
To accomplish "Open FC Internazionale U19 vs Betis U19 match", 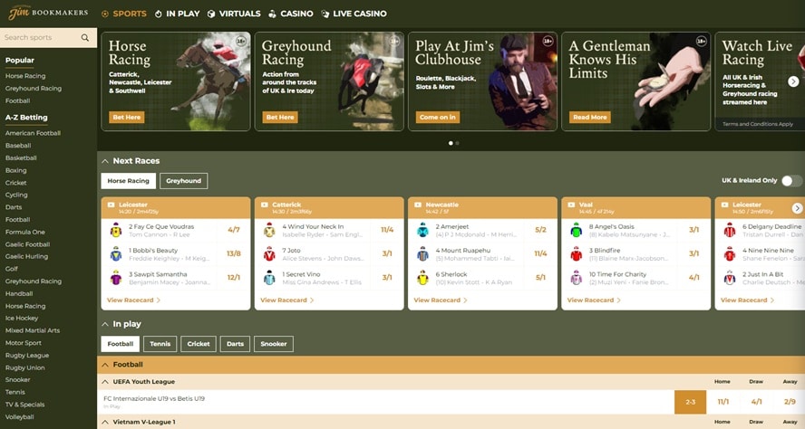I will 154,399.
